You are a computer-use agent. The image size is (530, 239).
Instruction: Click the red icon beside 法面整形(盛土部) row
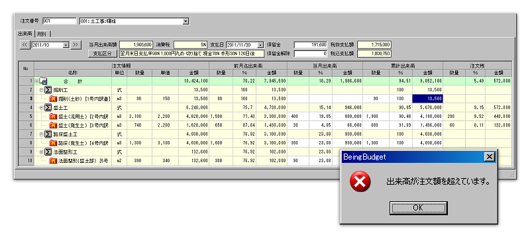(54, 160)
